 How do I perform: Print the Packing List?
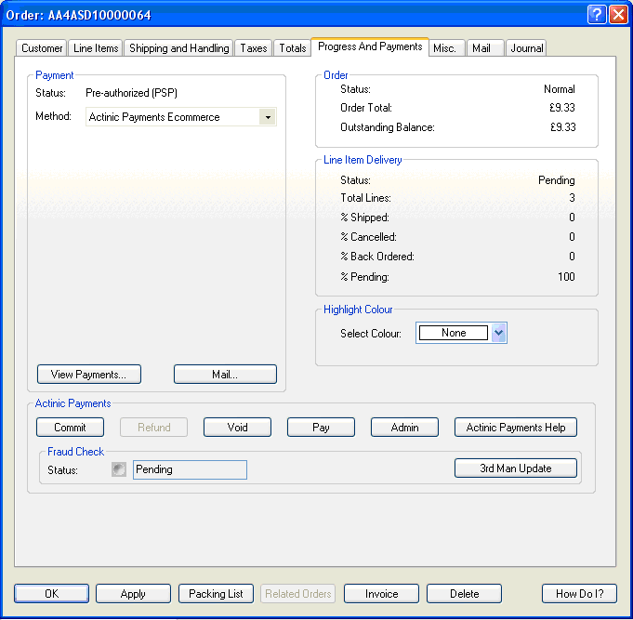216,594
